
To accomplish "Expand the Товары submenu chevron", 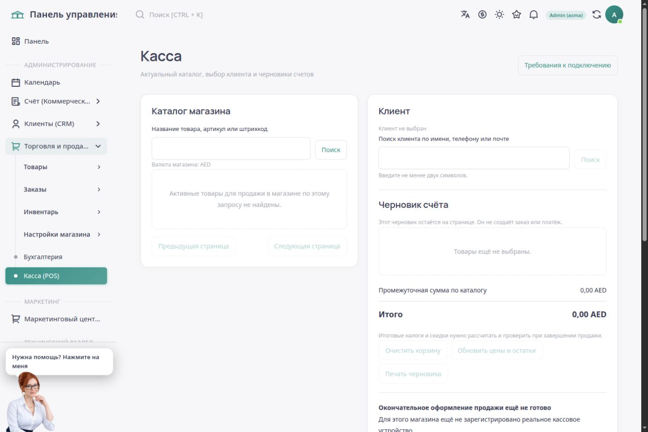I will point(99,167).
